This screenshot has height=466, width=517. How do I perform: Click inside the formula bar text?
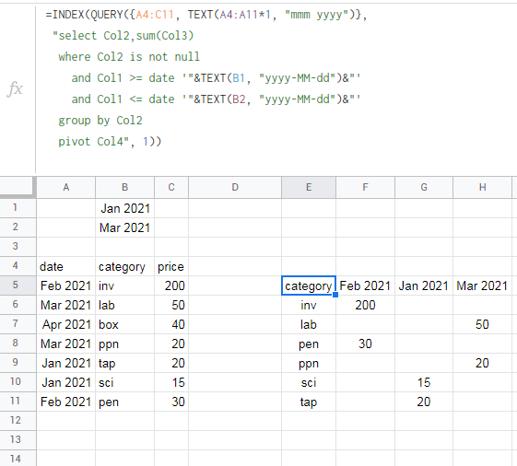point(206,78)
